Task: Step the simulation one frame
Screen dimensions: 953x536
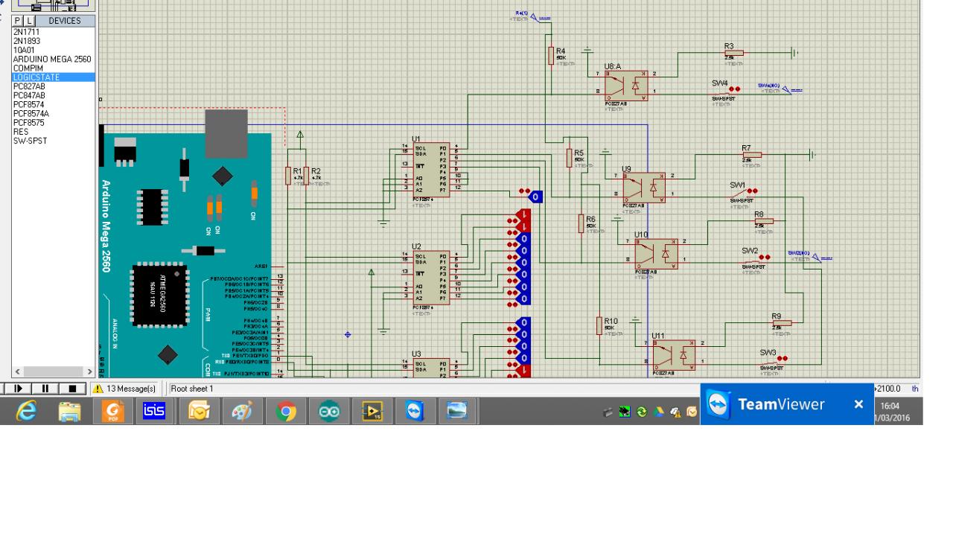Action: click(x=19, y=389)
